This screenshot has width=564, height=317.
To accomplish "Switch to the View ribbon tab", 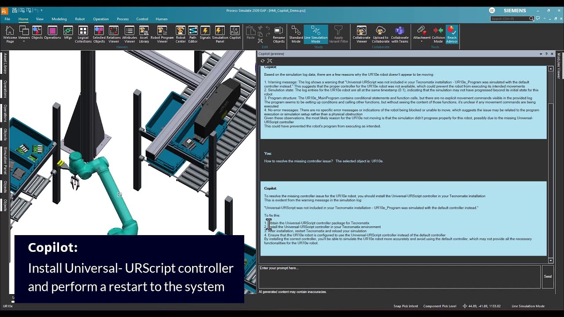I will coord(40,19).
